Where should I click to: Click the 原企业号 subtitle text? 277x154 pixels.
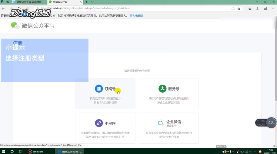point(172,126)
